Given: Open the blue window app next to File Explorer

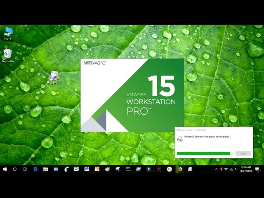Looking at the screenshot, I should point(56,169).
